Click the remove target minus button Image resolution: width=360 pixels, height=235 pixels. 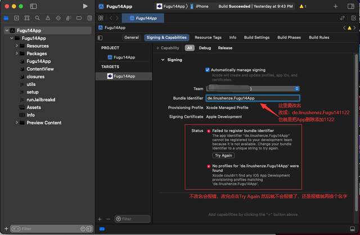(109, 219)
